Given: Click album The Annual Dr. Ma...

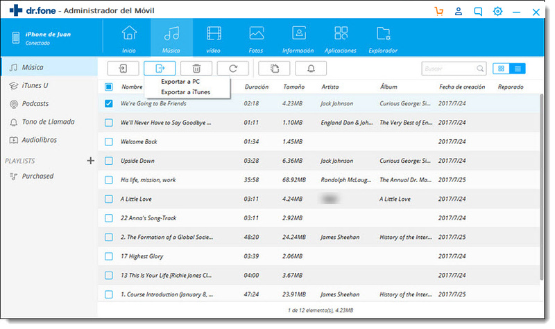Looking at the screenshot, I should tap(406, 180).
